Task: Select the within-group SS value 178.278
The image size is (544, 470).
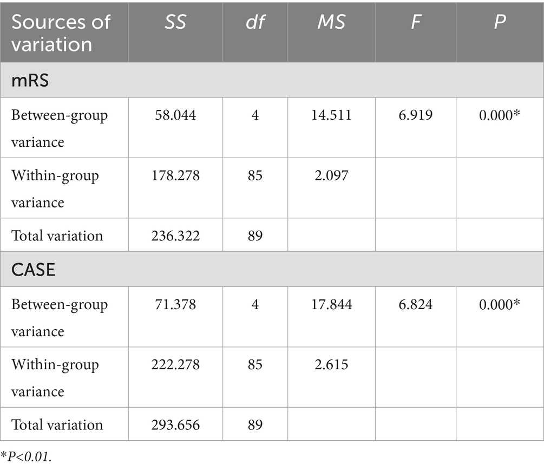Action: (x=175, y=175)
